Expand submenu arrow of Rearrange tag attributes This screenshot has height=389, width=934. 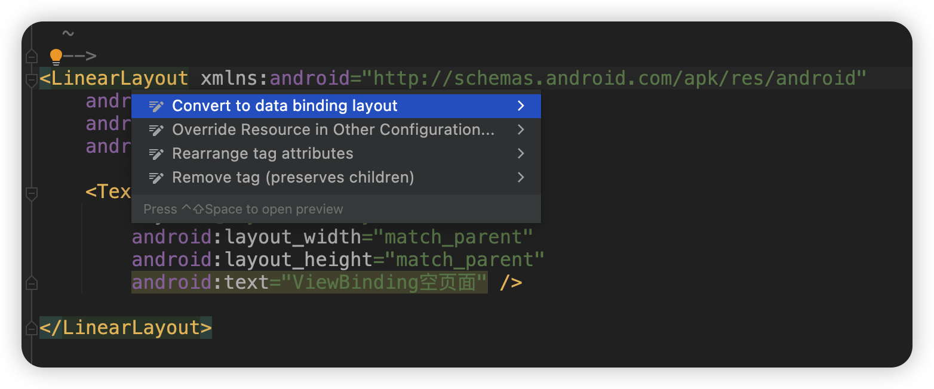point(521,153)
